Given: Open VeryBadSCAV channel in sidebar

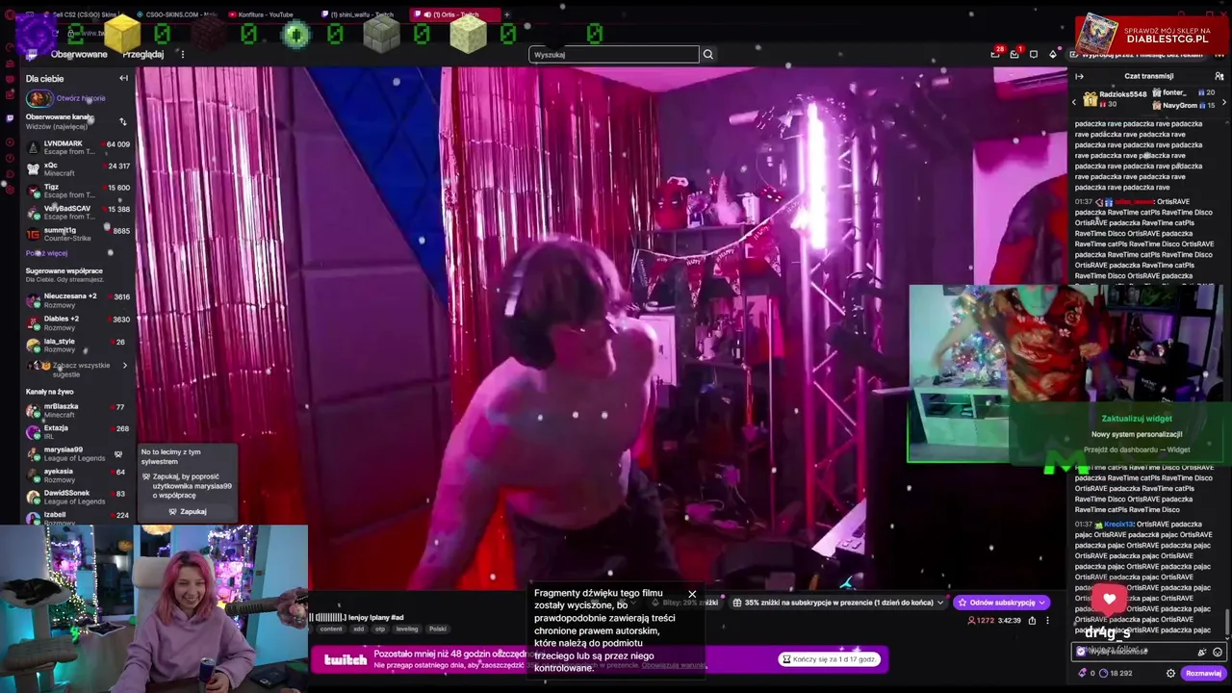Looking at the screenshot, I should pos(78,212).
